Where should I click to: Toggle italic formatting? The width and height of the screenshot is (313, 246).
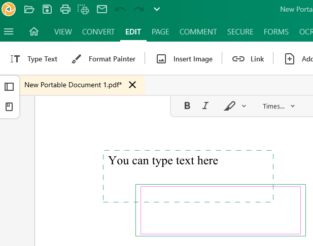coord(205,106)
